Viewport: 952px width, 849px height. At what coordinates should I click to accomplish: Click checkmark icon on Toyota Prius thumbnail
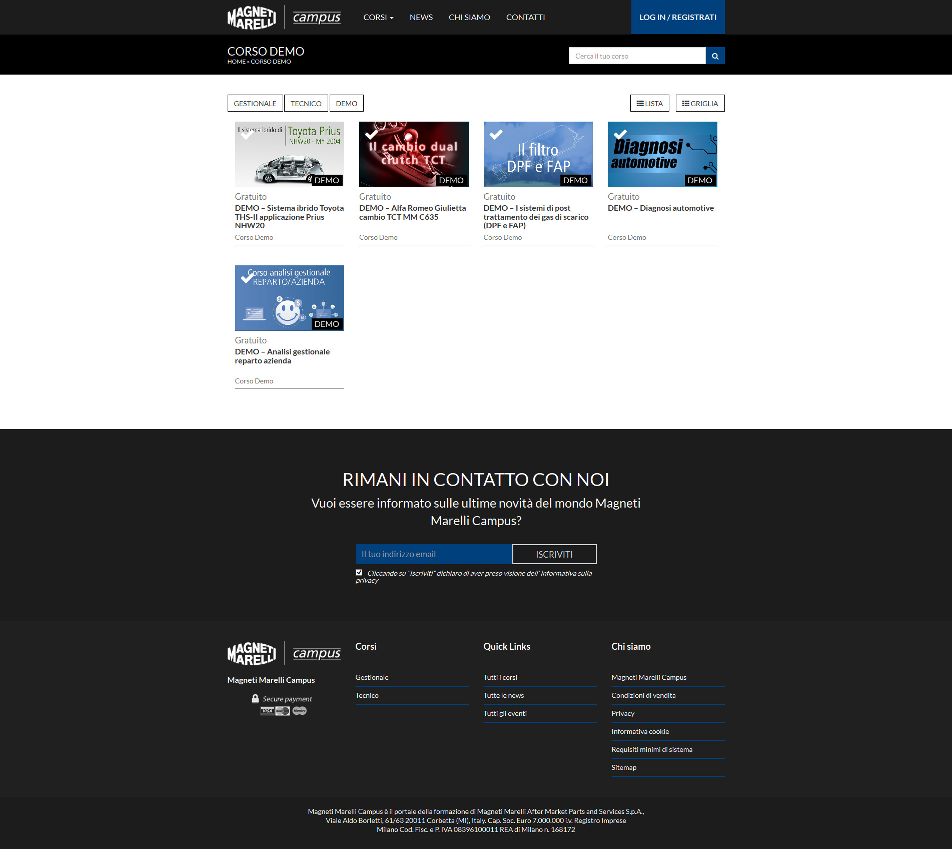pyautogui.click(x=247, y=134)
